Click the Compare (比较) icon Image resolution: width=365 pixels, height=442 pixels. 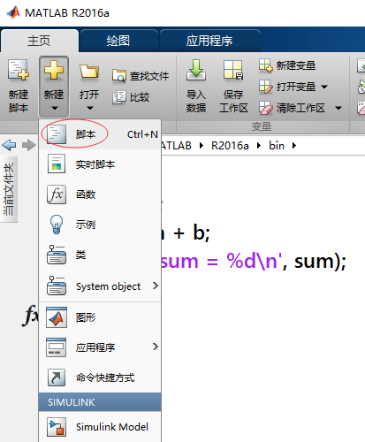click(x=119, y=97)
